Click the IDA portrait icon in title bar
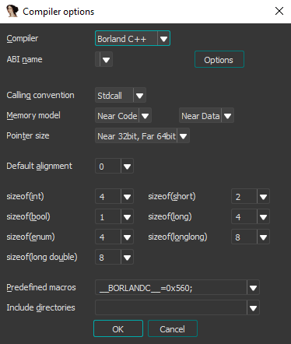 tap(12, 11)
